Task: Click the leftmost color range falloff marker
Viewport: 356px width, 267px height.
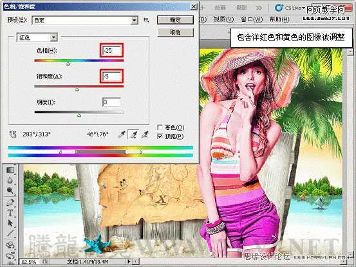Action: (x=61, y=152)
